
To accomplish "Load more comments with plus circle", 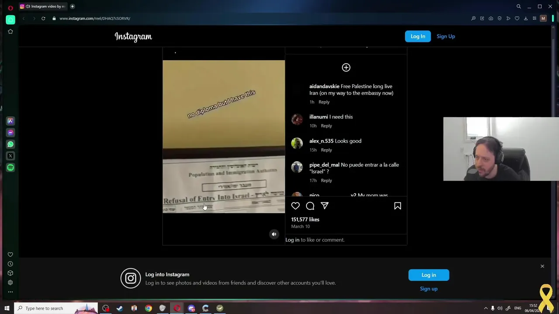I will [x=346, y=68].
